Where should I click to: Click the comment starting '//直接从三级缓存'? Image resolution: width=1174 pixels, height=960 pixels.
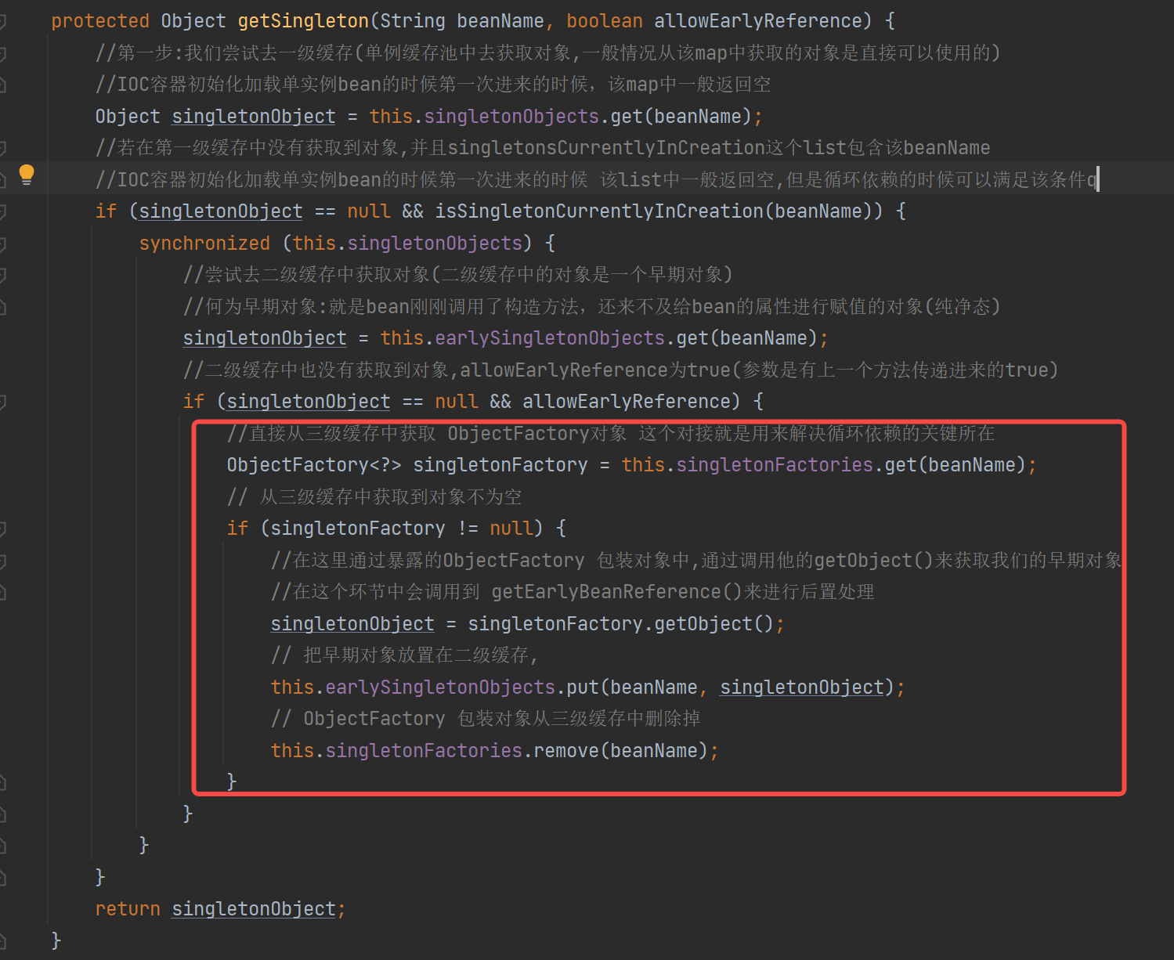click(x=610, y=433)
